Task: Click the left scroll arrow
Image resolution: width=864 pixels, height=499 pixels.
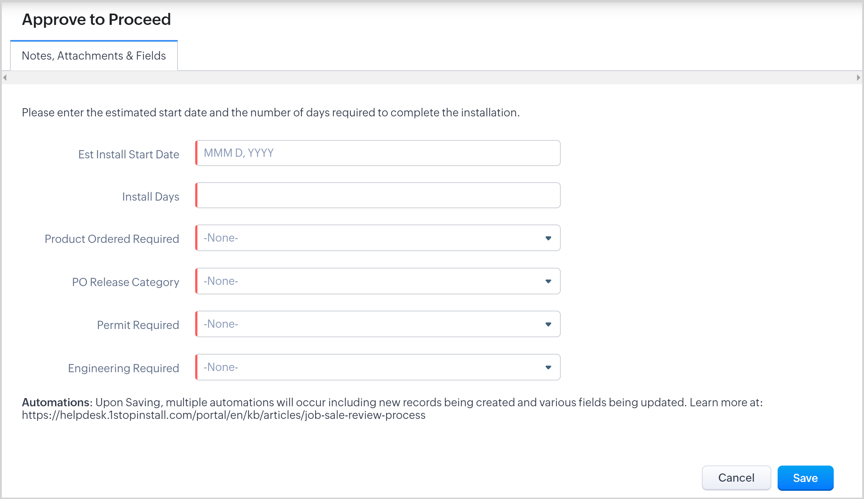Action: 5,78
